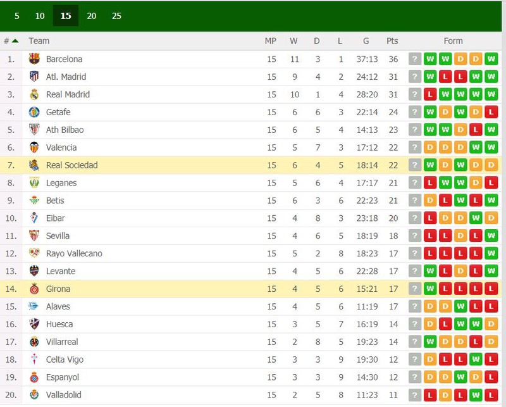
Task: Sort standings by Pts column header
Action: [x=392, y=41]
